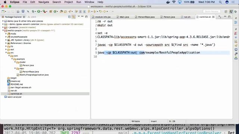Click the Open Console terminal toolbar icon
The height and width of the screenshot is (134, 239).
click(x=23, y=11)
